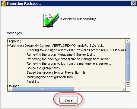Click the Symantec shield icon in title bar
The image size is (137, 109).
click(x=4, y=4)
